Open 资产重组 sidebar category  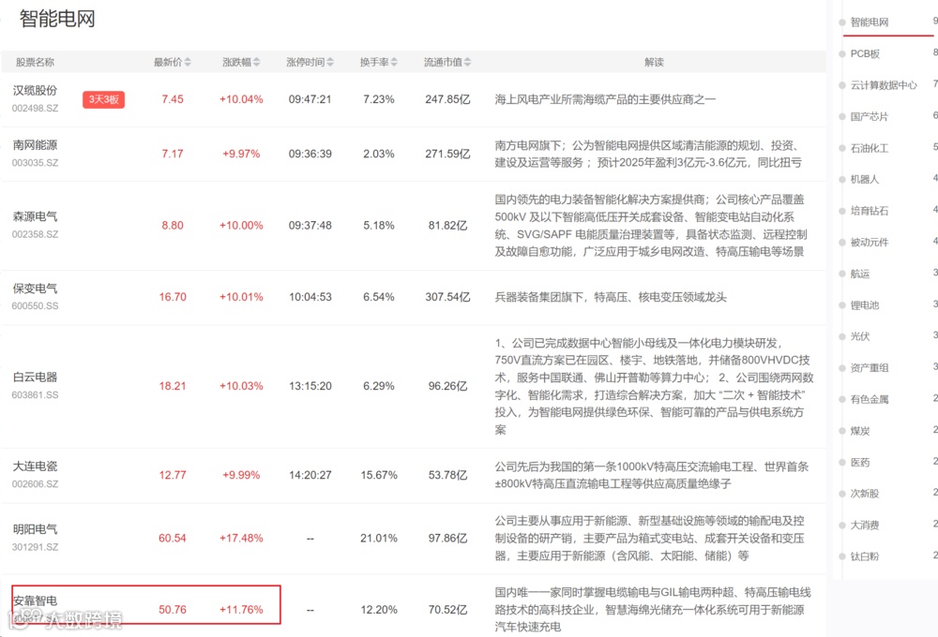coord(870,368)
